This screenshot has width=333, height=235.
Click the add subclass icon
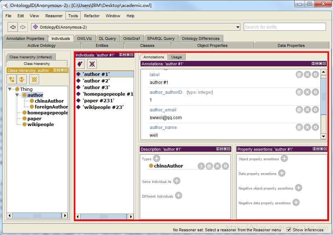[x=12, y=79]
